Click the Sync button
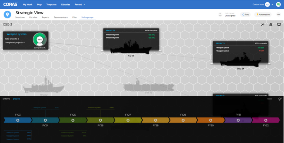Screen dimensions: 284x143 tap(245, 15)
